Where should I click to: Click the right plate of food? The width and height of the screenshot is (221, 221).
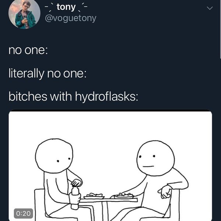(124, 195)
